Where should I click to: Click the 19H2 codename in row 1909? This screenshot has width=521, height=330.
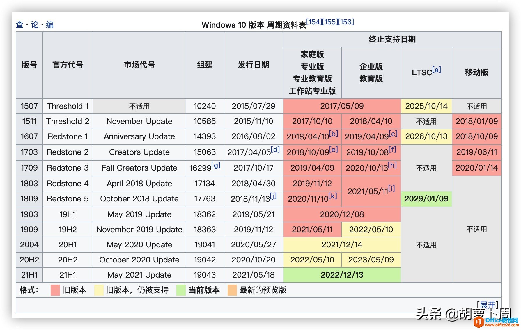[x=68, y=230]
